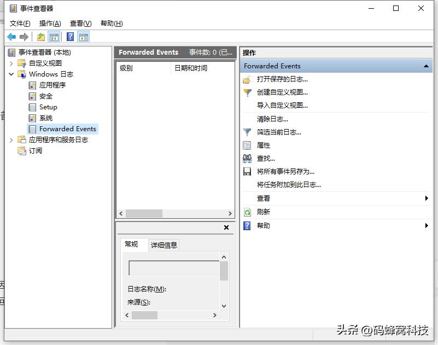Viewport: 438px width, 345px height.
Task: Expand the 应用程序和服务日志 tree node
Action: tap(11, 139)
